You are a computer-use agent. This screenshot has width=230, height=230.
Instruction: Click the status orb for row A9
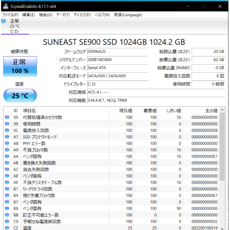pyautogui.click(x=7, y=150)
